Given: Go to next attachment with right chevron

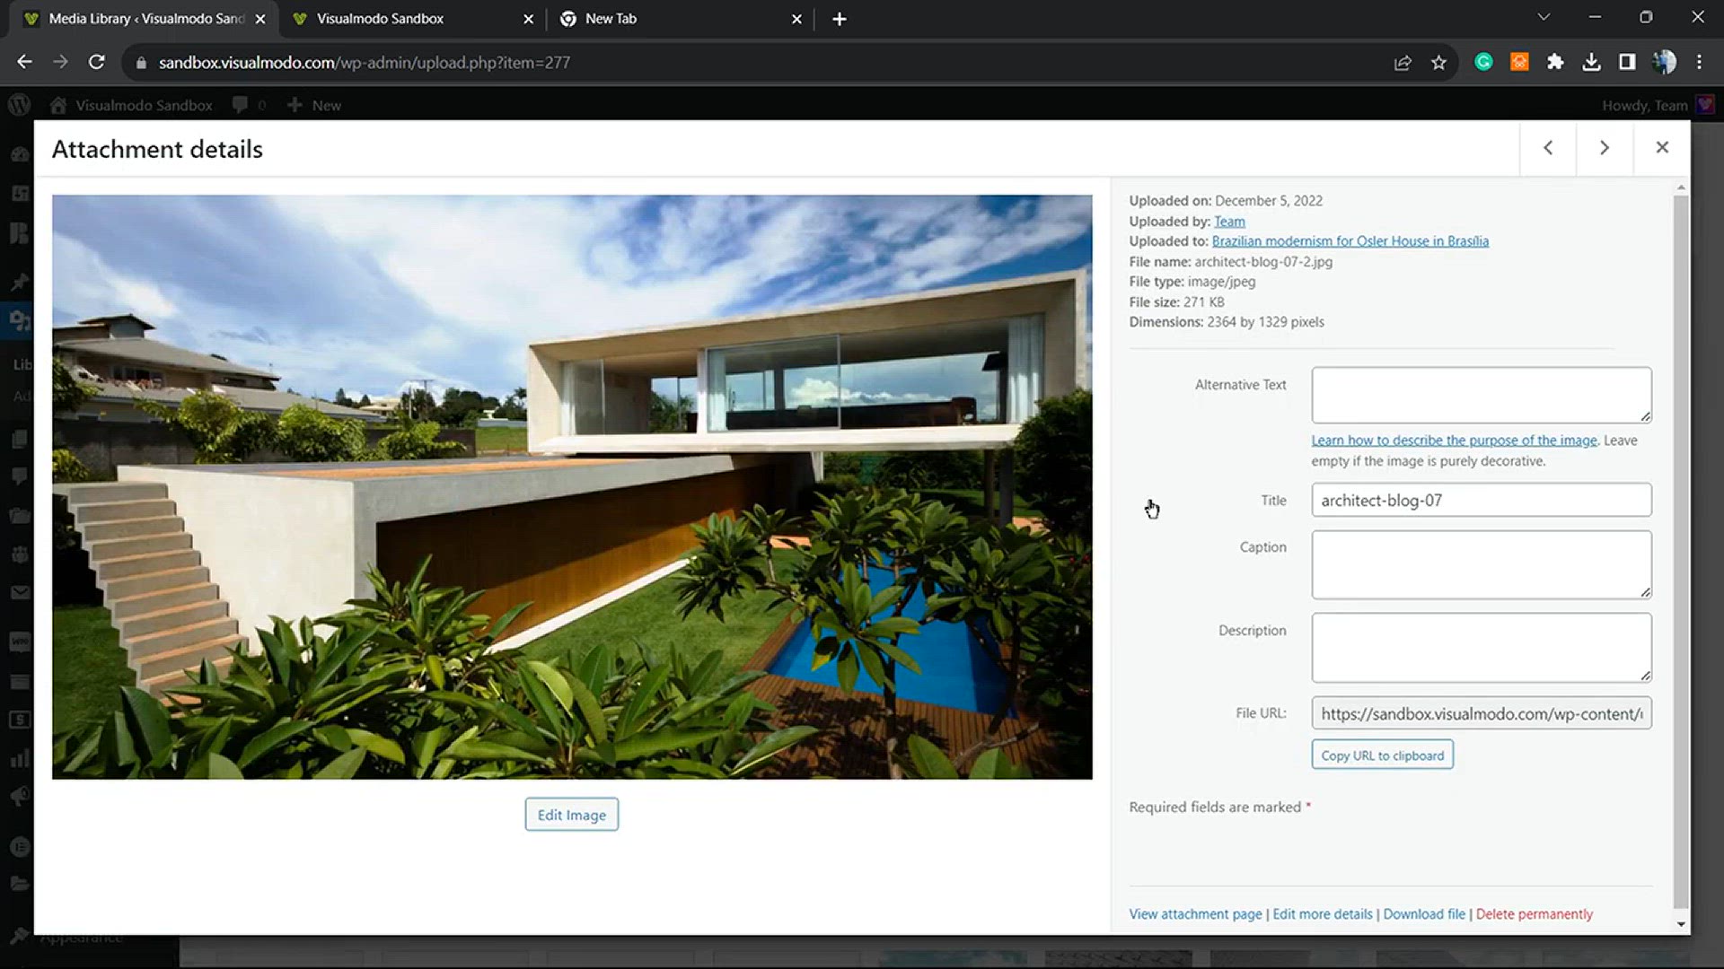Looking at the screenshot, I should click(1604, 148).
